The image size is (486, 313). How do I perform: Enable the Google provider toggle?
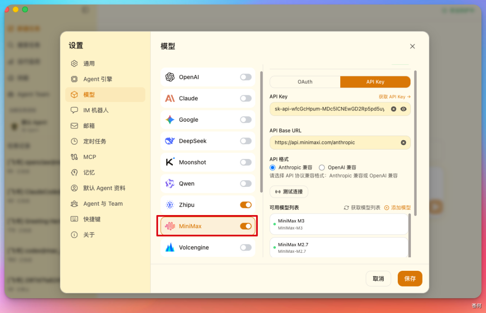click(x=246, y=120)
